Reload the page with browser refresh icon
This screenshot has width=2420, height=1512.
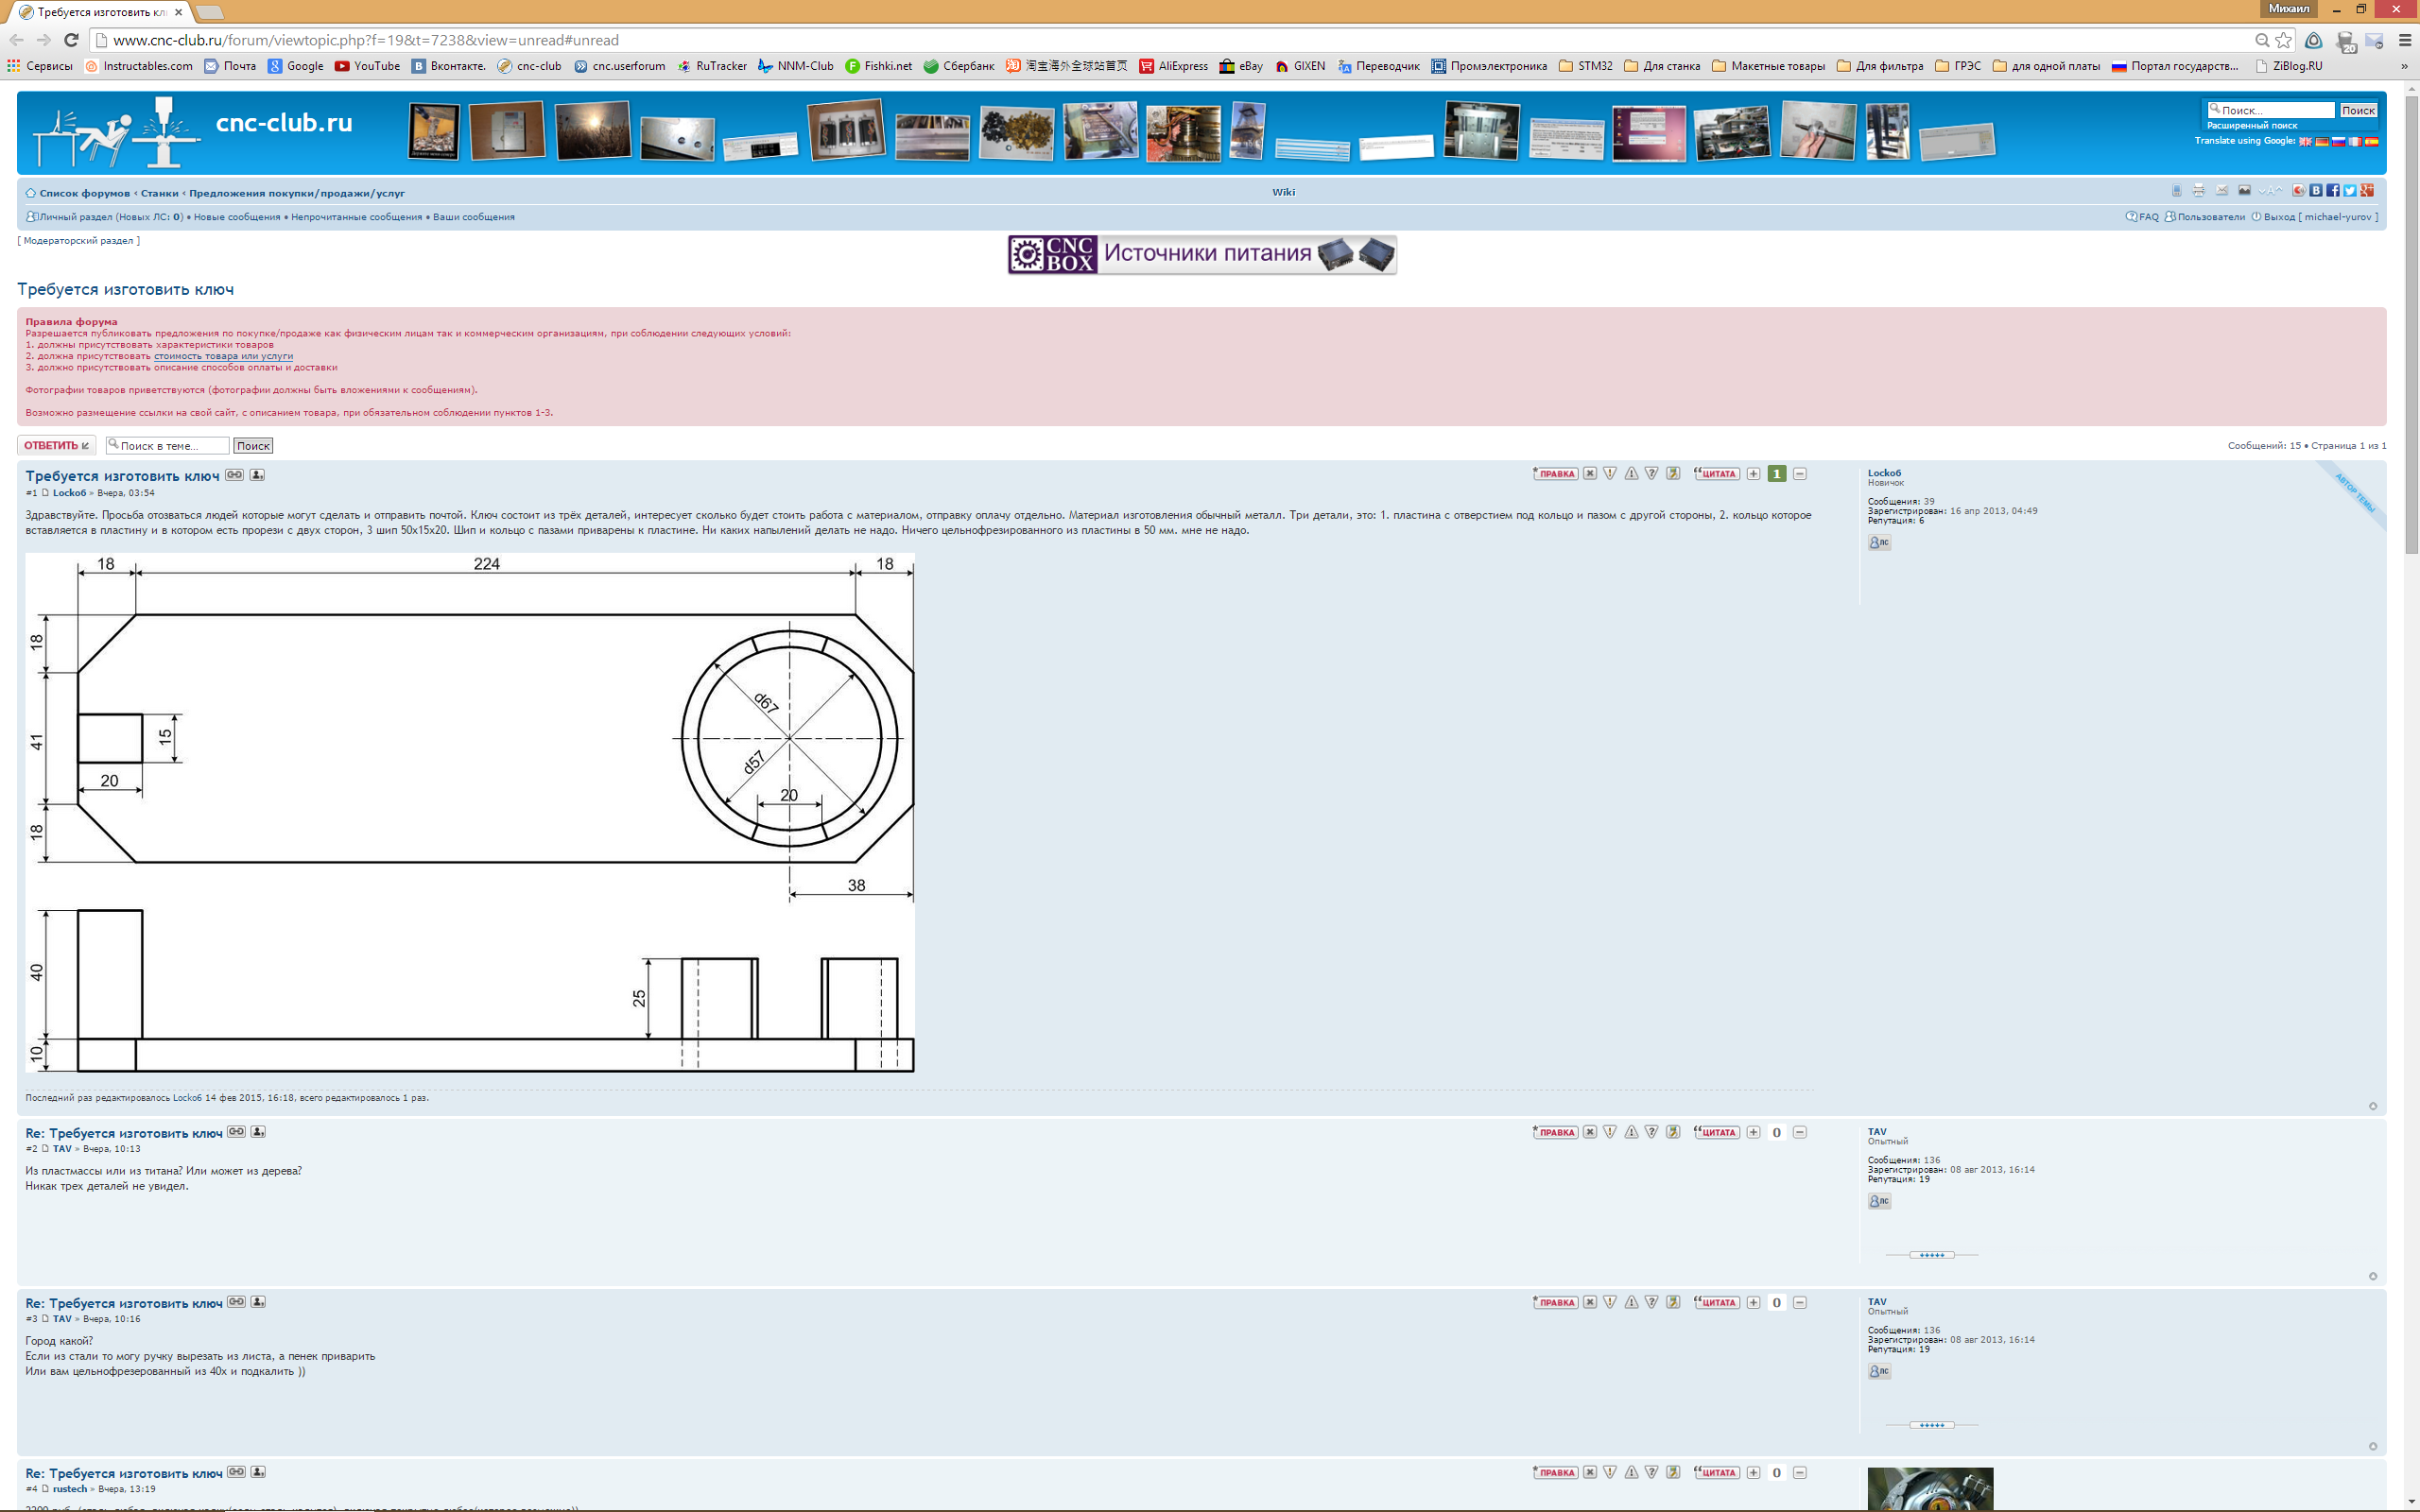[x=71, y=40]
